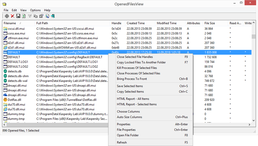Screen dimensions: 258x146
Task: Click the green arrows refresh toolbar icon
Action: click(24, 16)
